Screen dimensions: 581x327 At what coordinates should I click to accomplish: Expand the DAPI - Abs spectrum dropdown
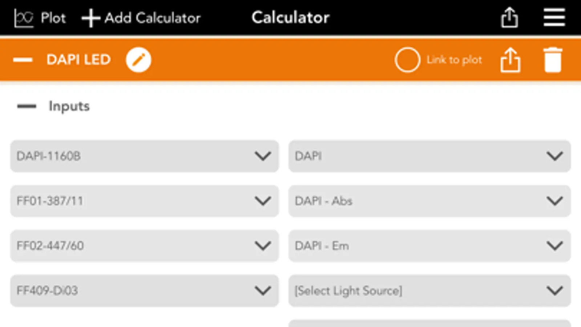coord(429,201)
